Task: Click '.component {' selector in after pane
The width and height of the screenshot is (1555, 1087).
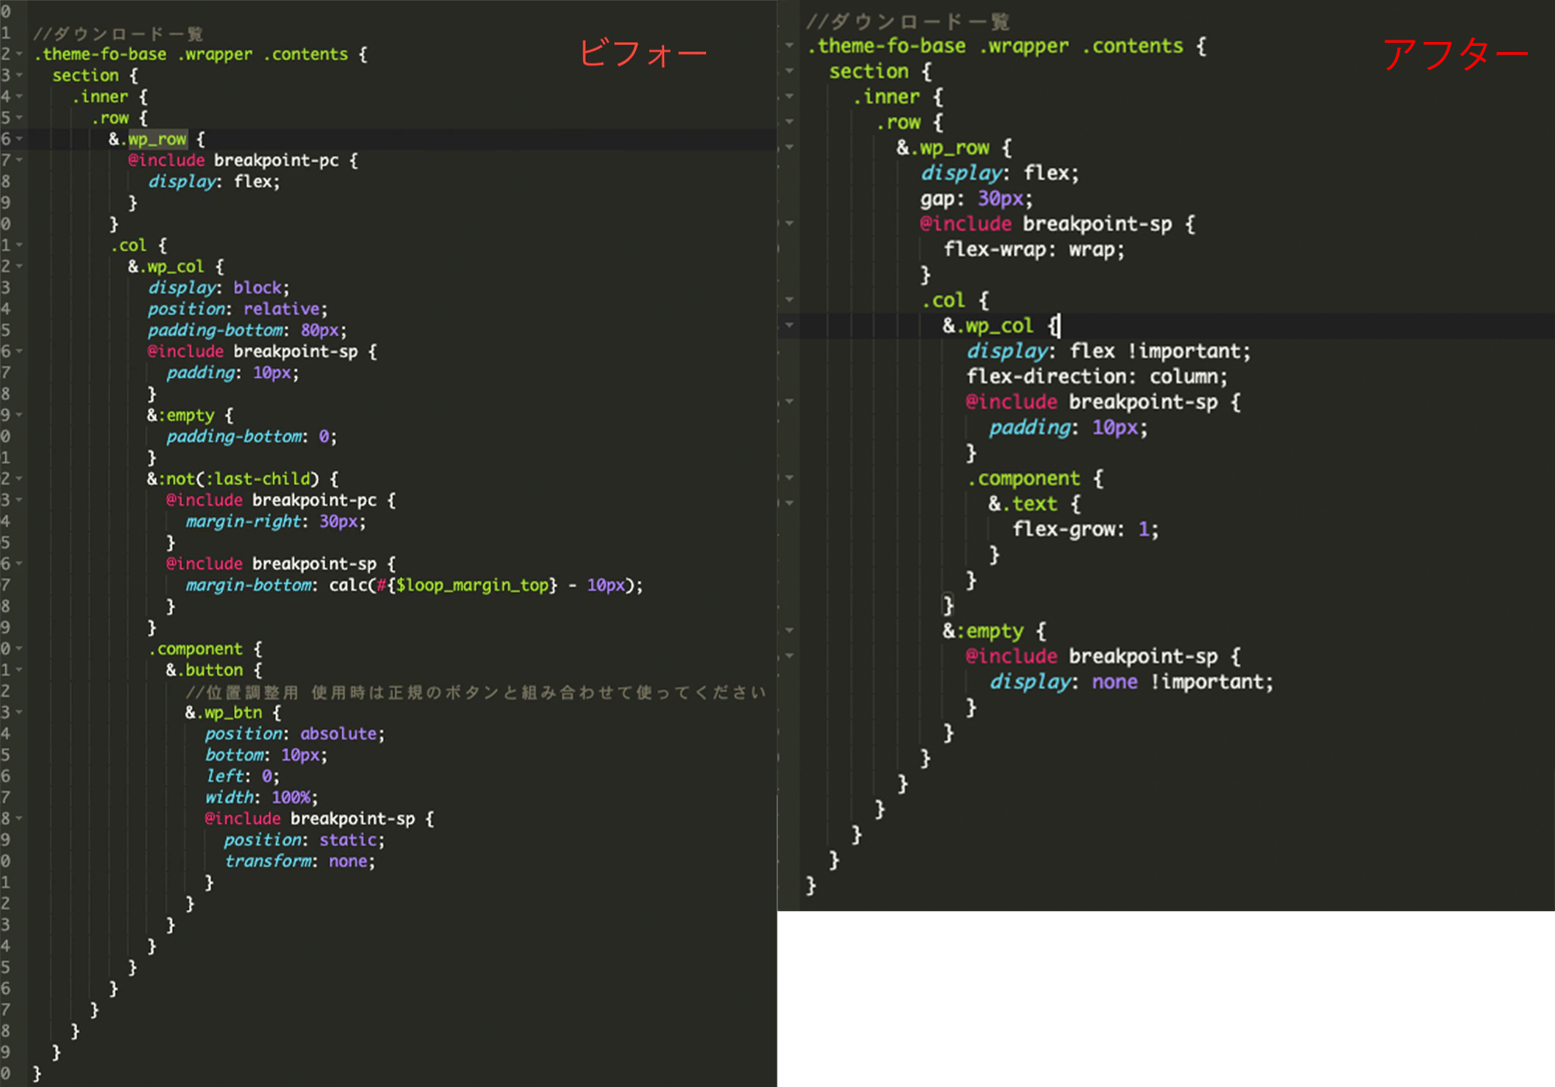Action: (1035, 479)
